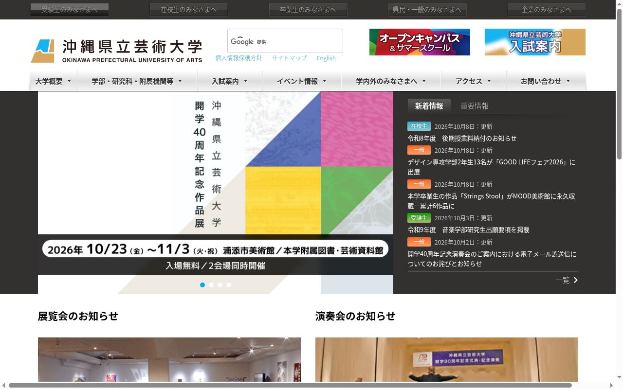Open the GOOD LIFEフェア2026 news item
The height and width of the screenshot is (389, 623).
point(492,167)
